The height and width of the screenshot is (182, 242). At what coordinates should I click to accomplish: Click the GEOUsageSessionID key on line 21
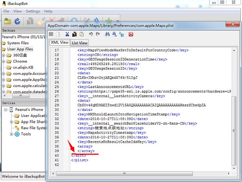coord(107,69)
